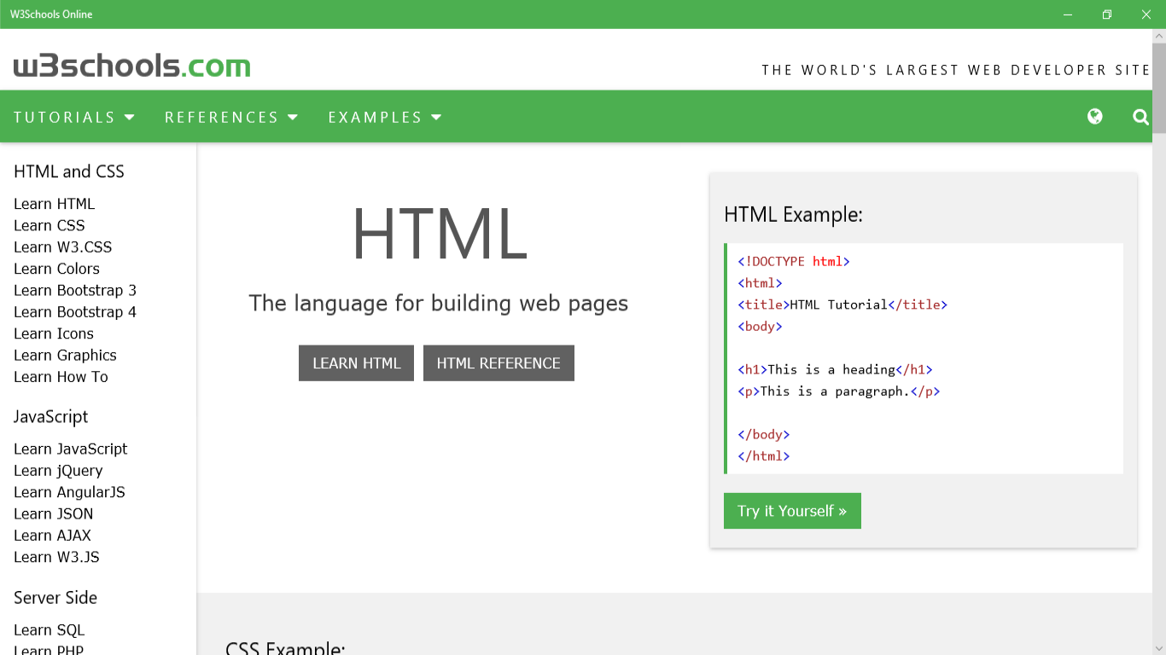Click the Learn jQuery sidebar entry
This screenshot has width=1166, height=655.
click(x=57, y=470)
